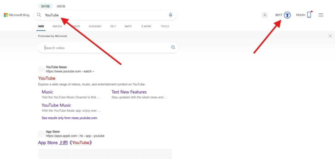Viewport: 335px width, 159px height.
Task: Open App Store 上的《YouTube》 result
Action: coord(65,143)
